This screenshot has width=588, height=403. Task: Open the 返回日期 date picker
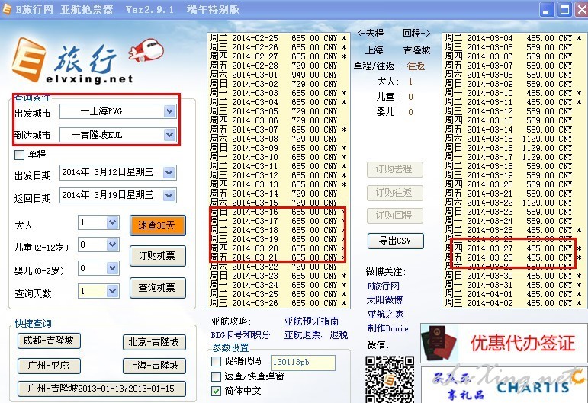coord(169,196)
